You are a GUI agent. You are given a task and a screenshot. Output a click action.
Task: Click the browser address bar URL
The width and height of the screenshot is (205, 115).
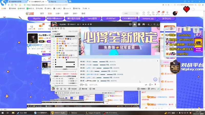[47, 5]
